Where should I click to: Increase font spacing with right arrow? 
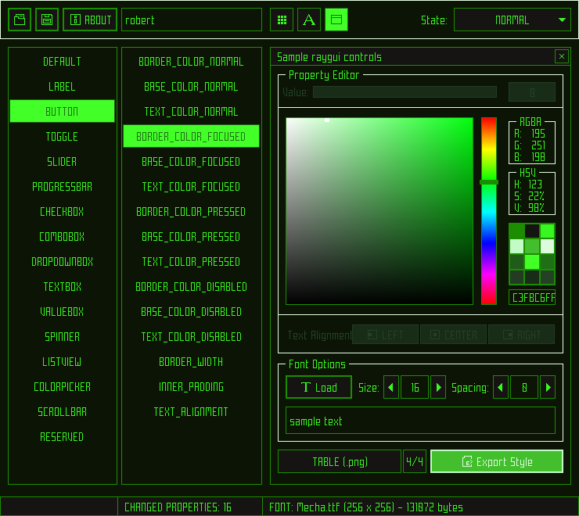pyautogui.click(x=548, y=387)
